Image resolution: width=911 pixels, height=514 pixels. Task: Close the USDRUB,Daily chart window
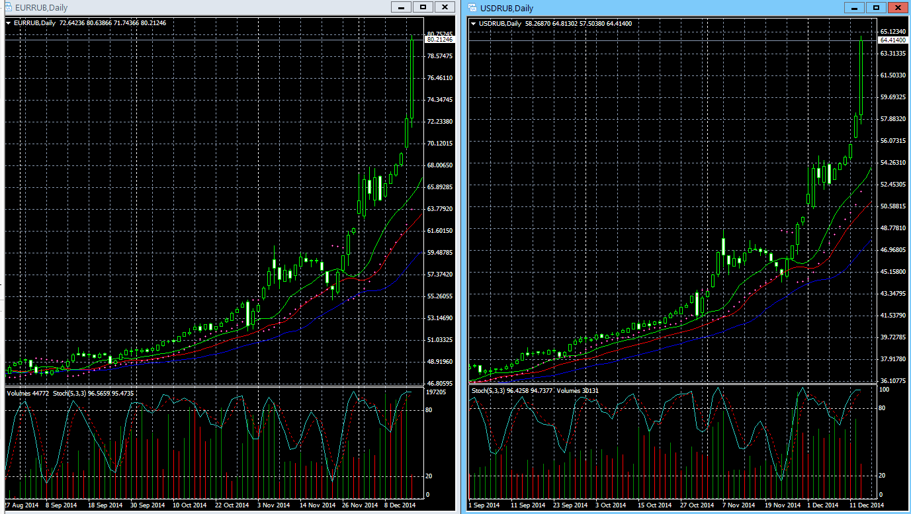point(898,8)
